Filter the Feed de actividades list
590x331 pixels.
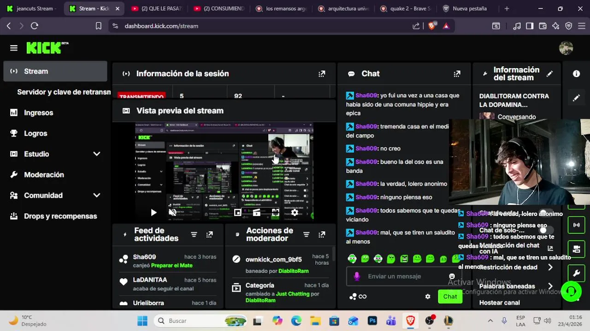194,234
